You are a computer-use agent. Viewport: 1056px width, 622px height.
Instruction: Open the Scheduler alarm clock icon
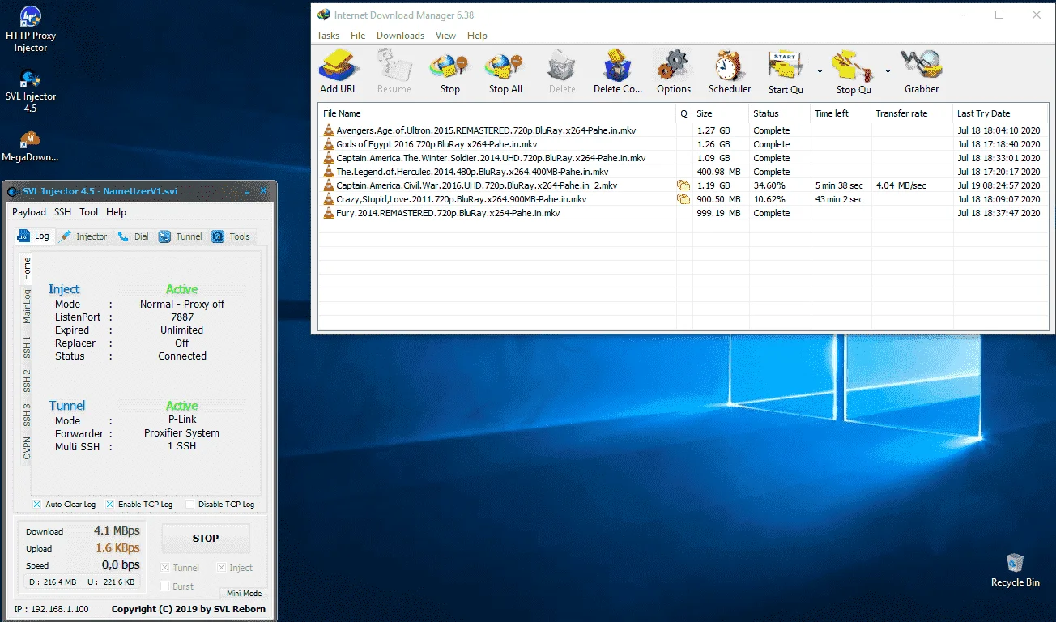tap(730, 65)
